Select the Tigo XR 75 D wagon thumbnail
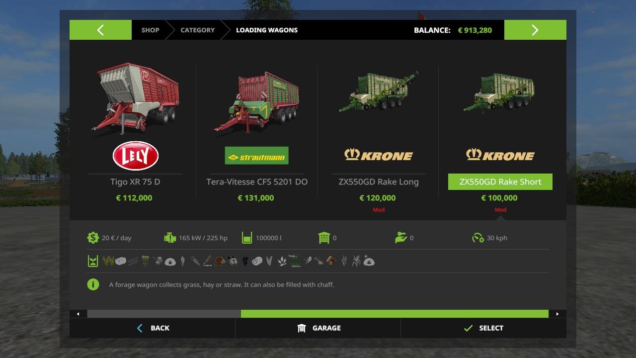The width and height of the screenshot is (636, 358). [135, 98]
